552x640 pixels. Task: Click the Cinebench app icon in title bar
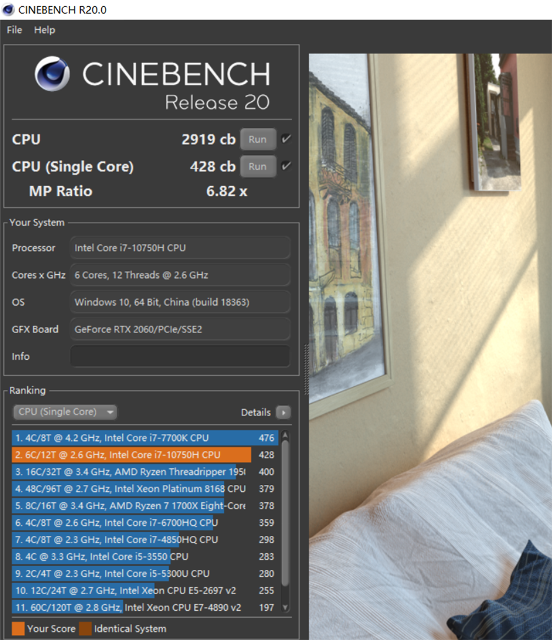pyautogui.click(x=9, y=9)
